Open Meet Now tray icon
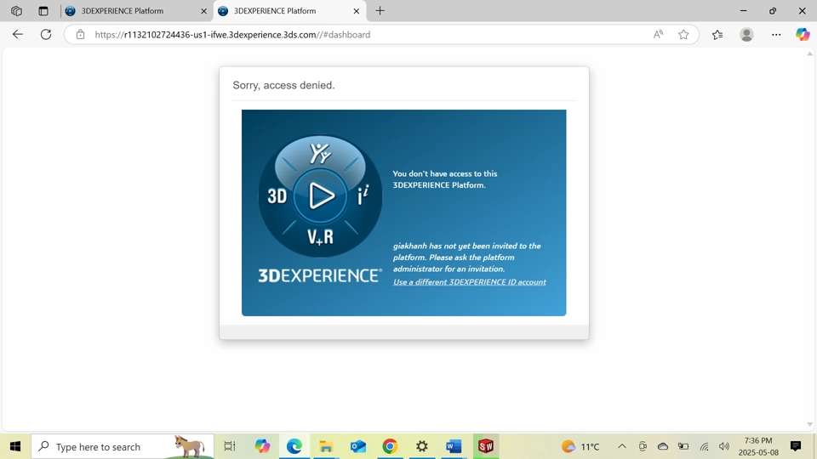The width and height of the screenshot is (817, 459). click(x=643, y=446)
